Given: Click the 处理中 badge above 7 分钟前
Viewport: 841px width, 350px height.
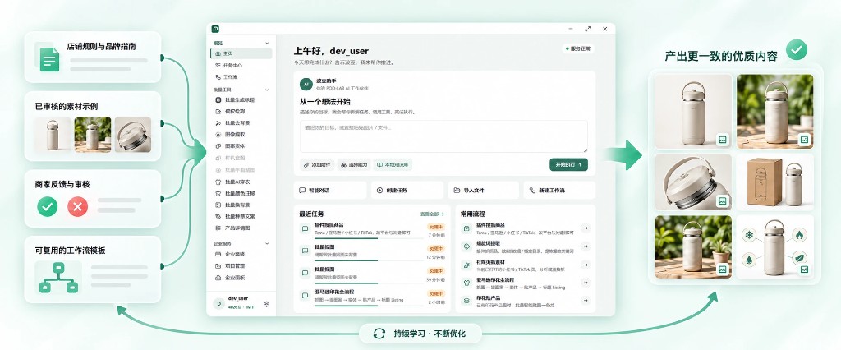Looking at the screenshot, I should 435,227.
